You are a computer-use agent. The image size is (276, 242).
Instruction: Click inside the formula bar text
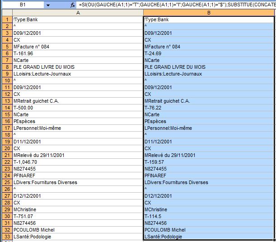pyautogui.click(x=176, y=5)
